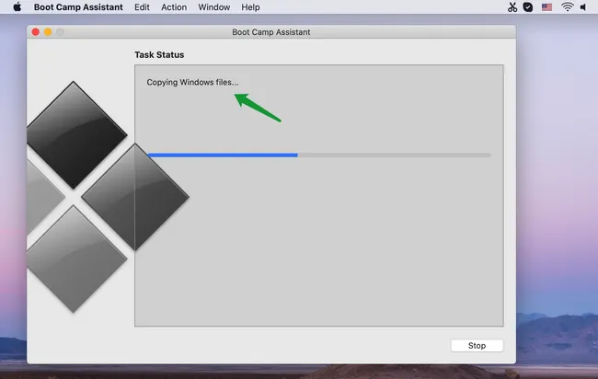The width and height of the screenshot is (598, 379).
Task: Click the Boot Camp Assistant window title bar
Action: point(271,32)
